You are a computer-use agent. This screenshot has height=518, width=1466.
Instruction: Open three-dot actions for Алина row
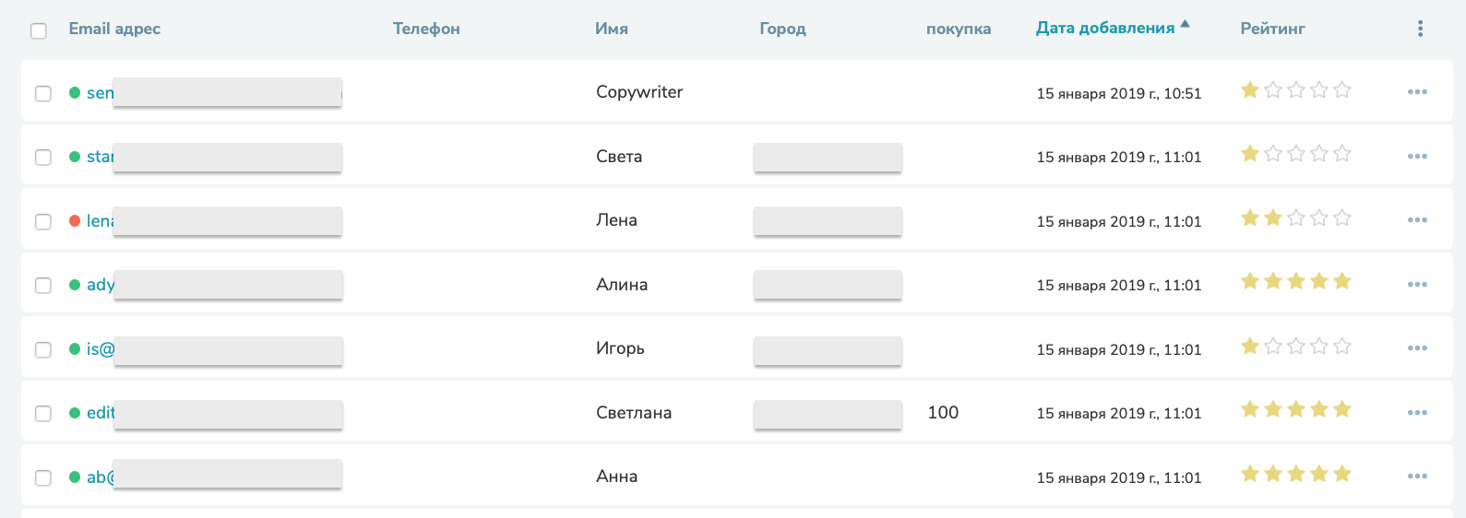[x=1417, y=285]
